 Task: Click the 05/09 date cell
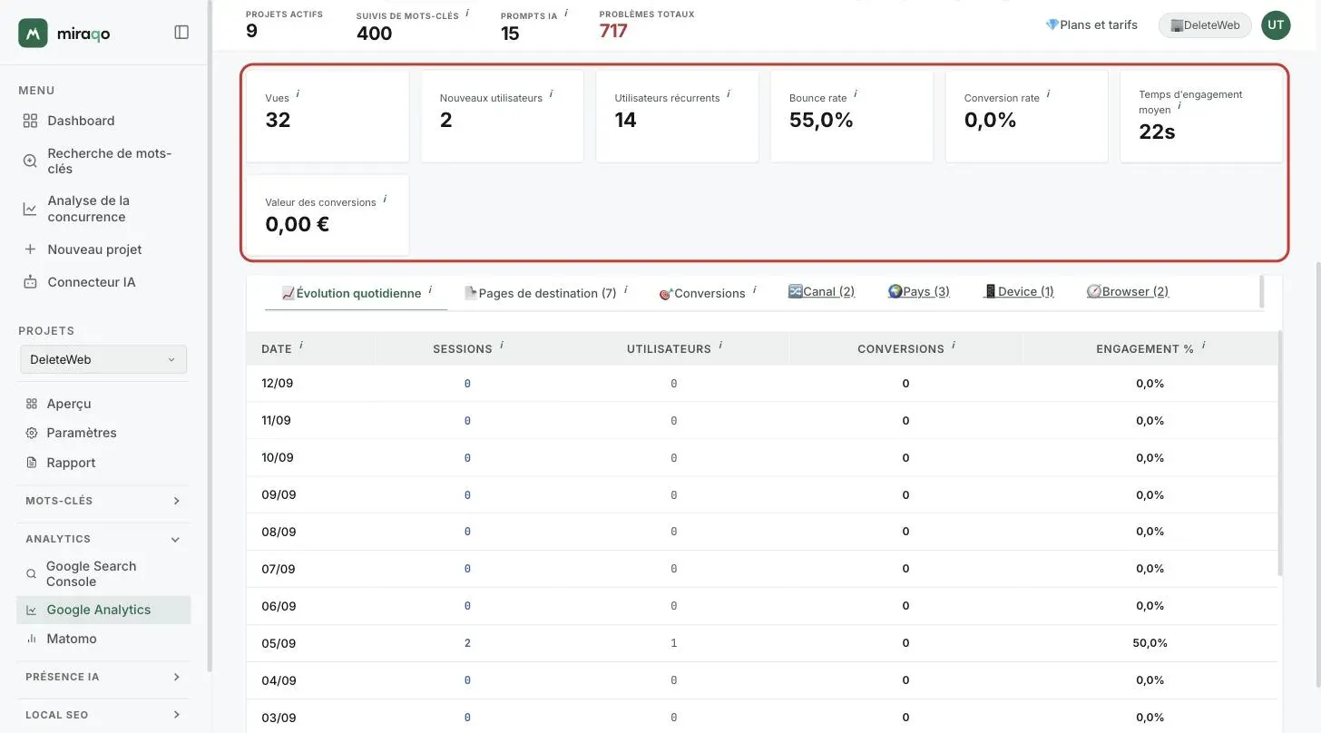click(279, 643)
